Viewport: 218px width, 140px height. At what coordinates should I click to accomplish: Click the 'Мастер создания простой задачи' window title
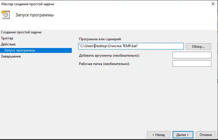27,4
